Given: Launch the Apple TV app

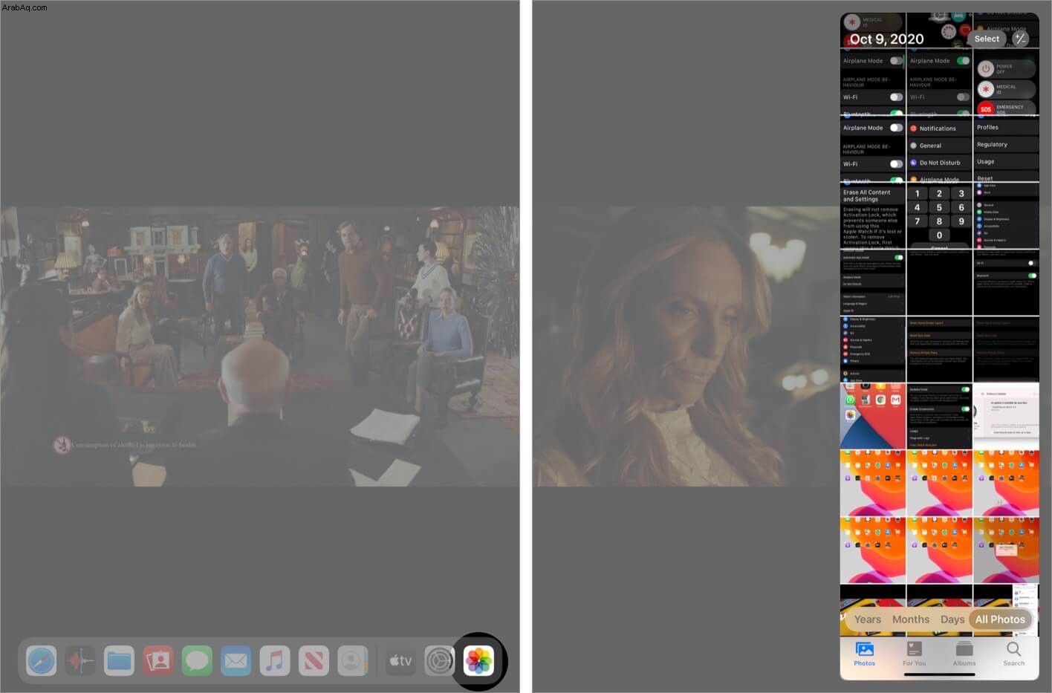Looking at the screenshot, I should coord(400,660).
